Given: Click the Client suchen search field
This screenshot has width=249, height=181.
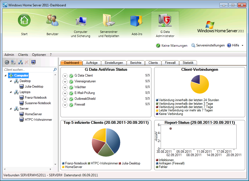Looking at the screenshot, I should tap(28, 70).
